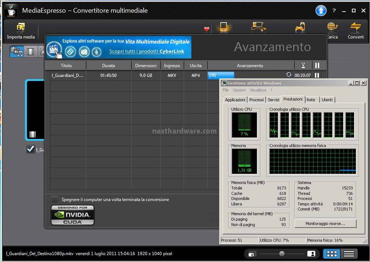Click the refresh icon in the progress row
This screenshot has width=370, height=262.
pyautogui.click(x=289, y=74)
